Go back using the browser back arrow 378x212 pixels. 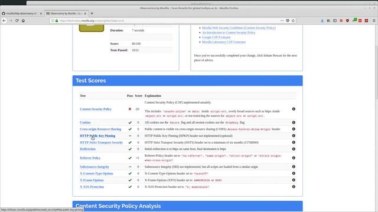[x=4, y=21]
